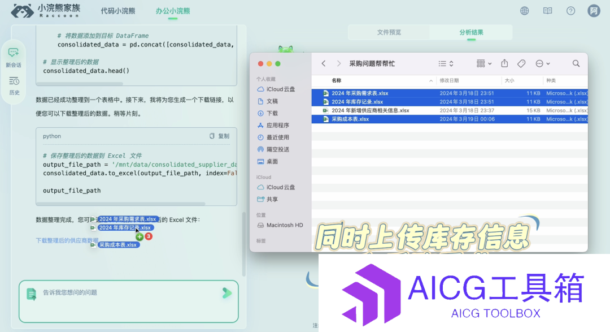Click the help question mark icon
Screen dimensions: 610x332
pos(570,11)
